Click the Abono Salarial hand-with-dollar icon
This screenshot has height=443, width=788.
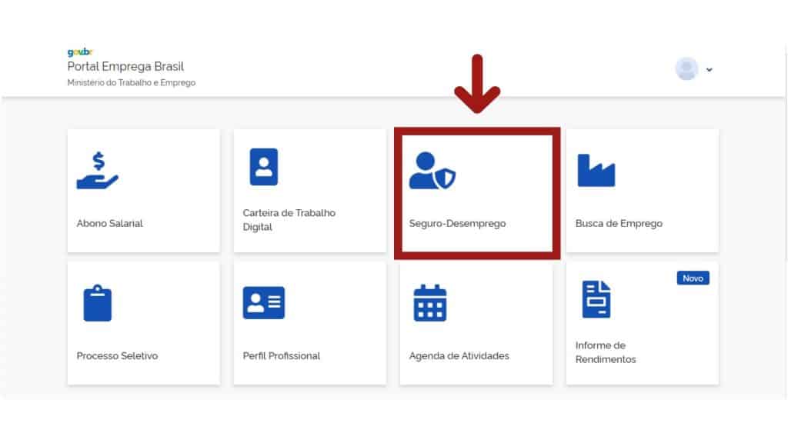tap(97, 170)
